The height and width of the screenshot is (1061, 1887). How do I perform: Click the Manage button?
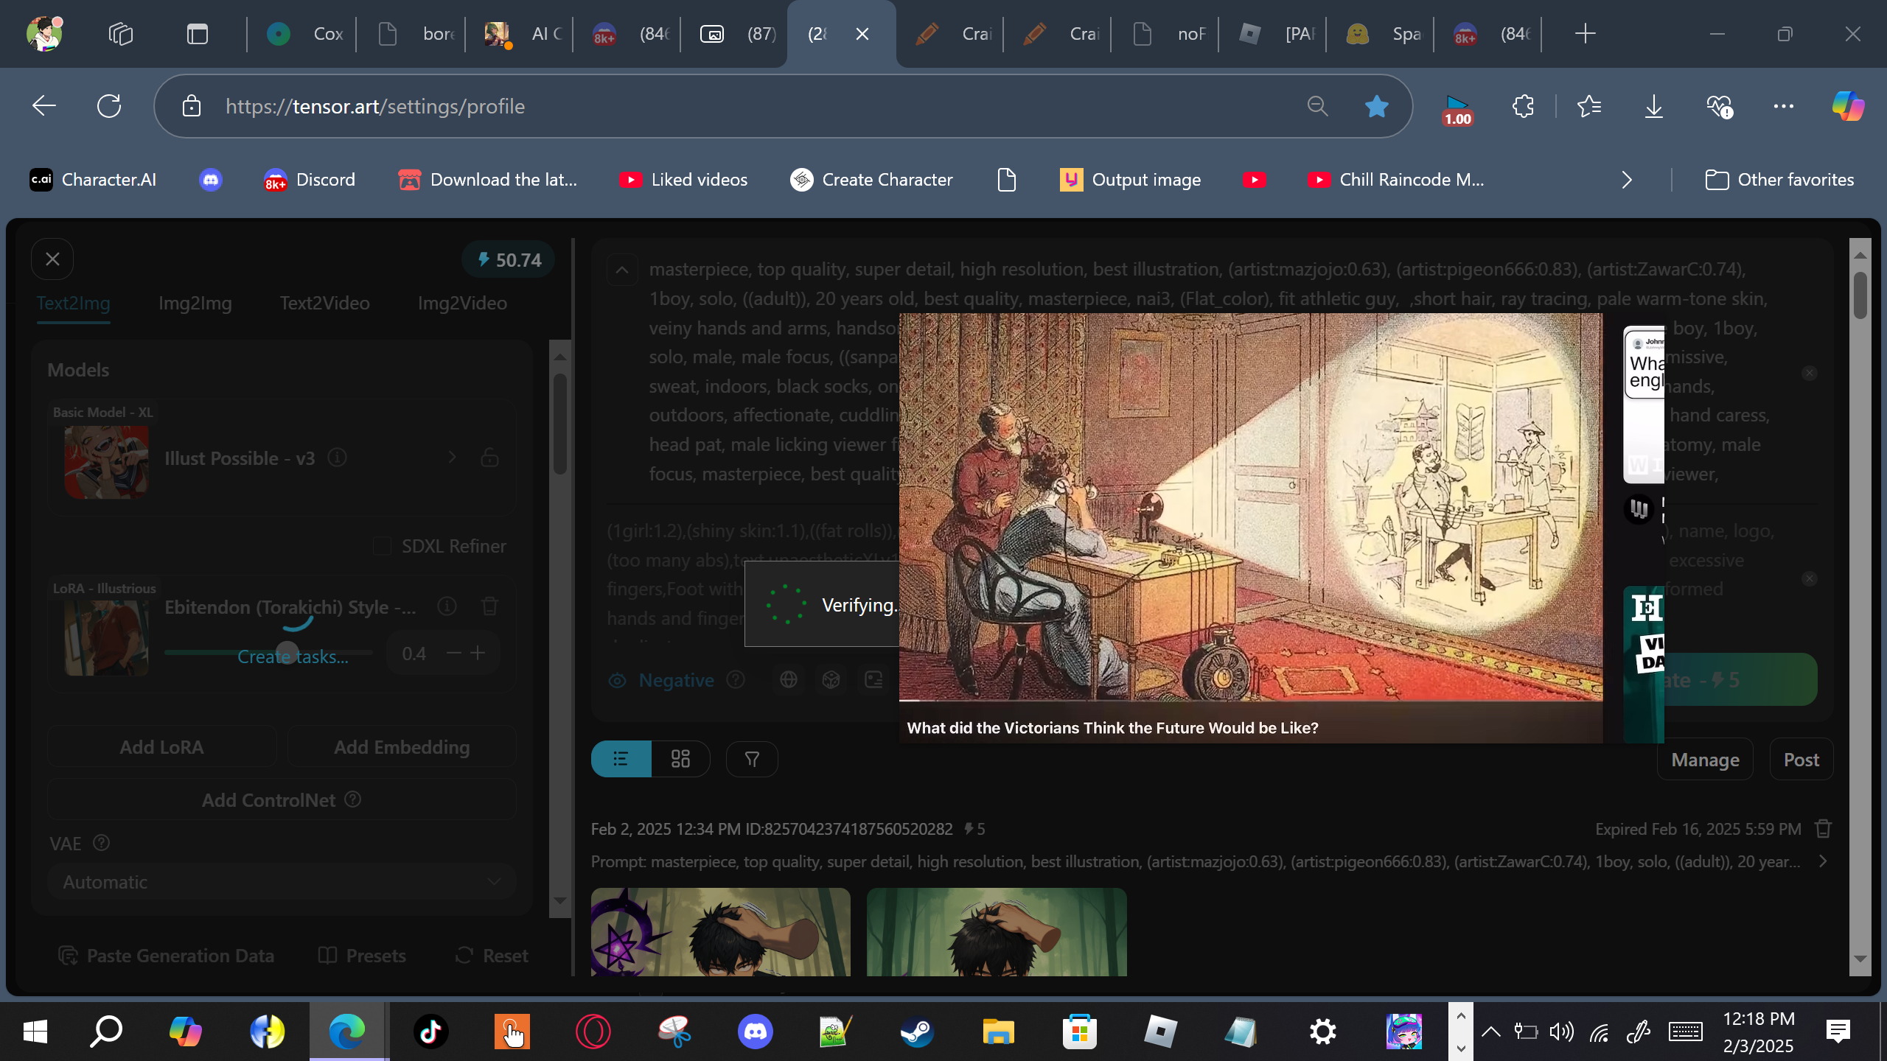[x=1705, y=760]
